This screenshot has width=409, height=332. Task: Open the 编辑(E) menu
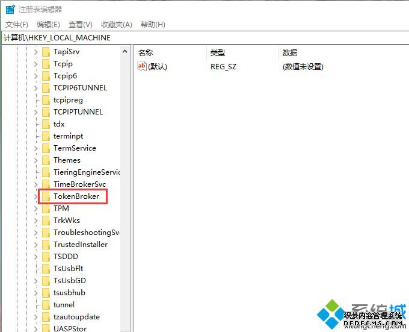[48, 25]
